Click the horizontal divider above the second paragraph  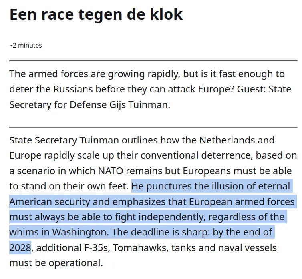coord(153,127)
